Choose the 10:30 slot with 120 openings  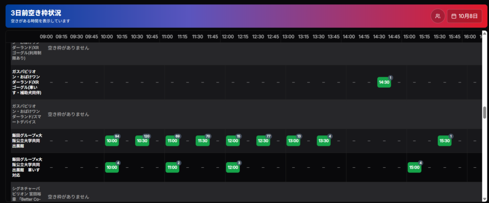click(142, 141)
